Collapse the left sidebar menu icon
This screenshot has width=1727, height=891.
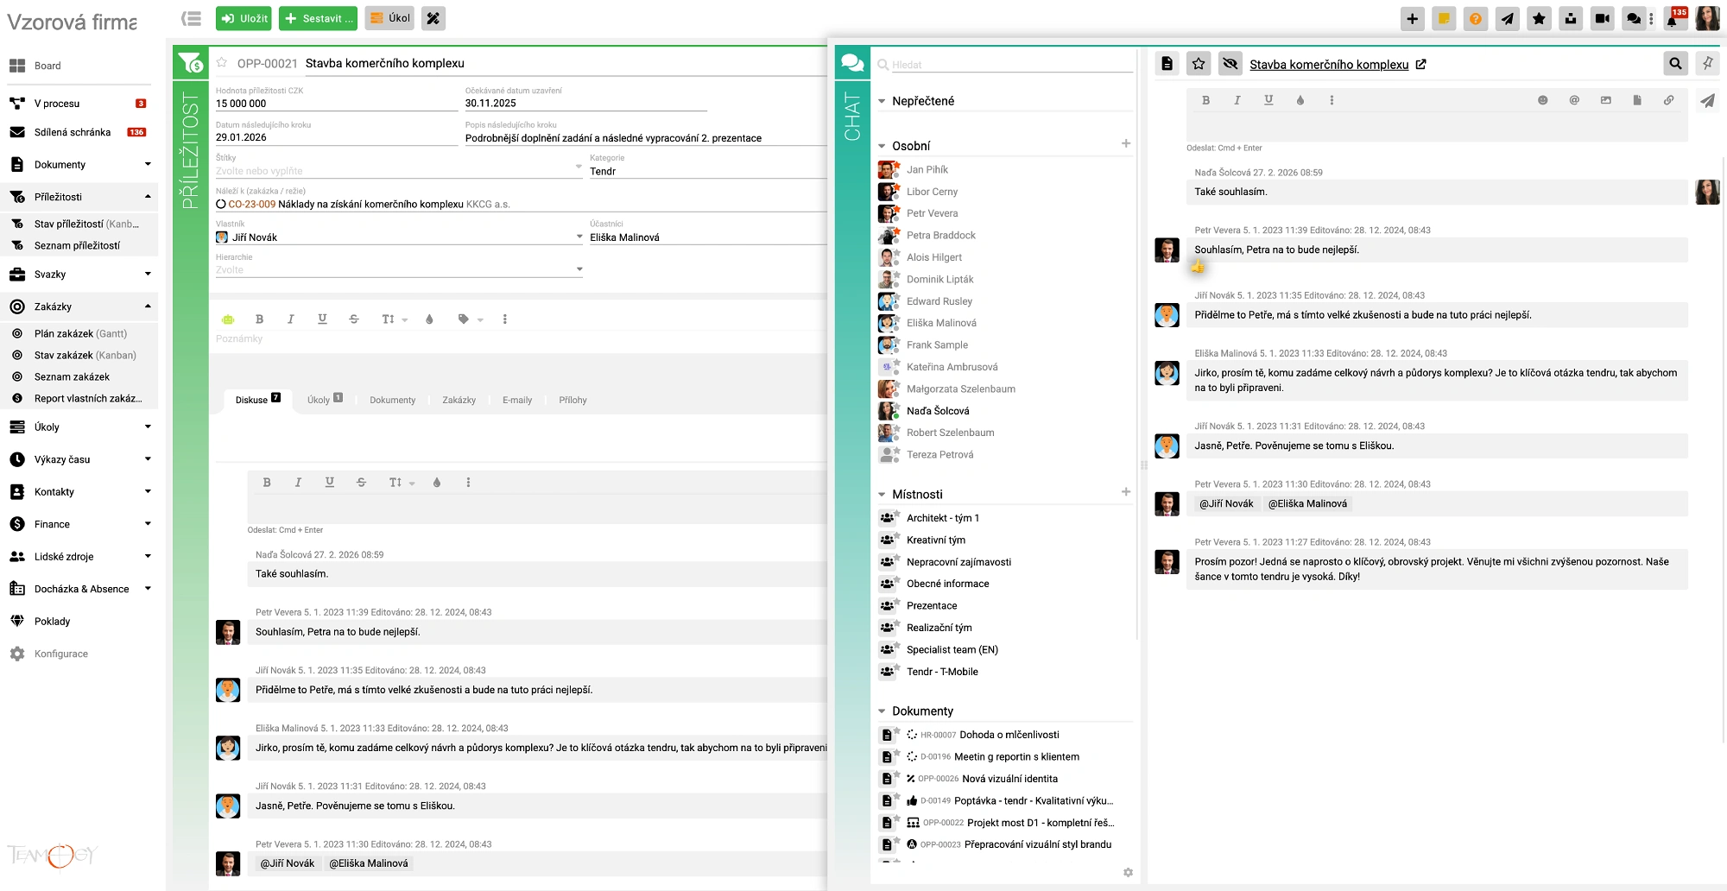192,18
